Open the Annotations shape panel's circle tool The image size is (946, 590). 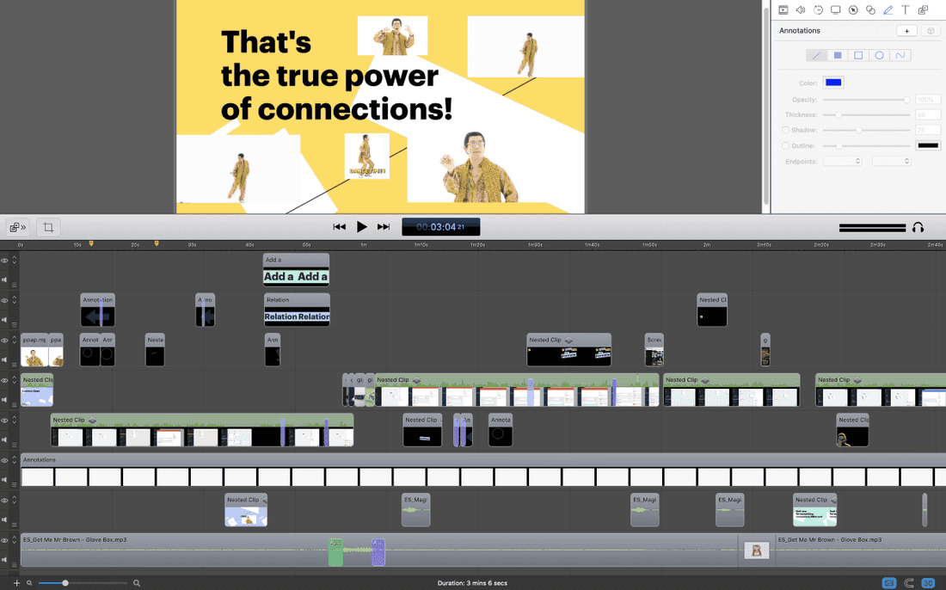pyautogui.click(x=879, y=54)
